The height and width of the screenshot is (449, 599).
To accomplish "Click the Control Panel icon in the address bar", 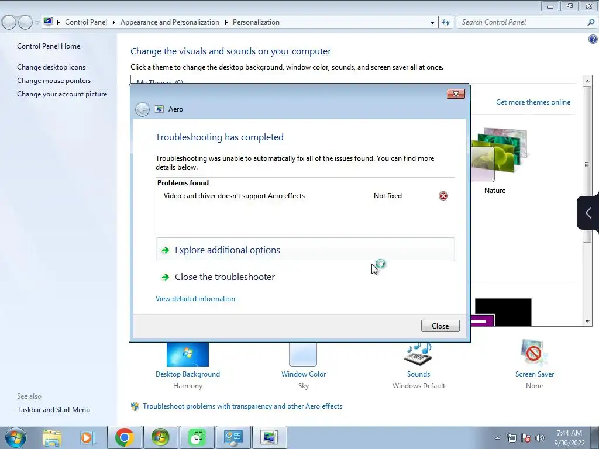I will tap(48, 22).
